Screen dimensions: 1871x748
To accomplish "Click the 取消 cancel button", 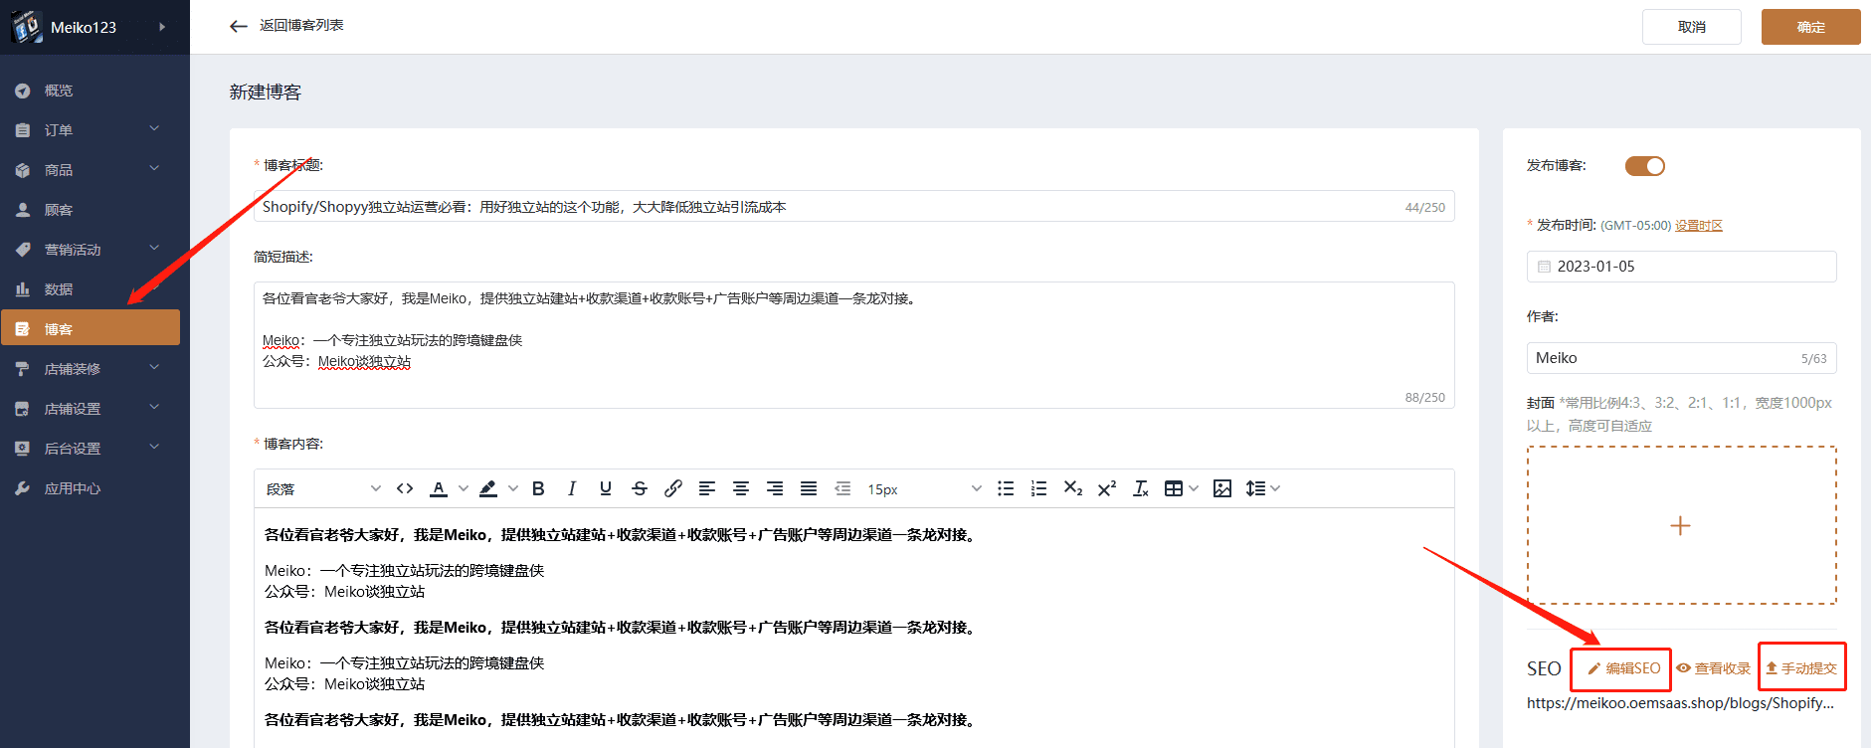I will point(1692,27).
